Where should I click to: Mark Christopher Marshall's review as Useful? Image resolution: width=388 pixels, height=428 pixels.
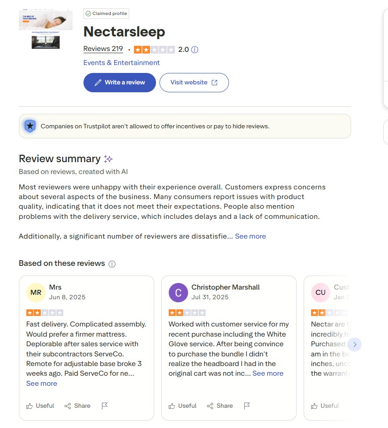coord(182,406)
